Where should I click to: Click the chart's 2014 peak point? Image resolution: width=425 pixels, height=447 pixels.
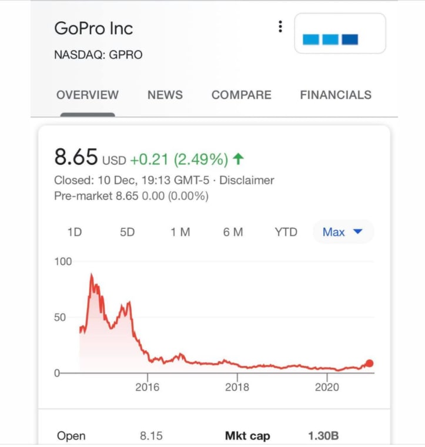[91, 274]
